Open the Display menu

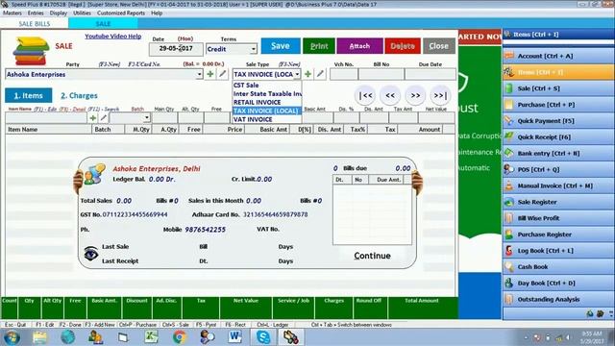point(59,12)
